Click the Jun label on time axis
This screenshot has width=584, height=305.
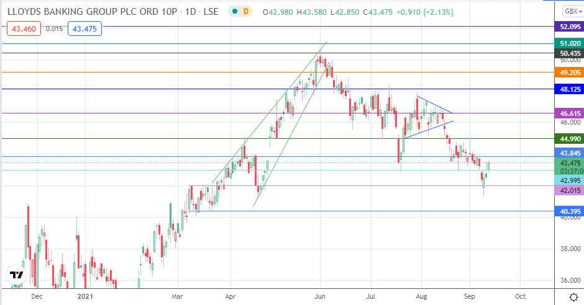320,296
